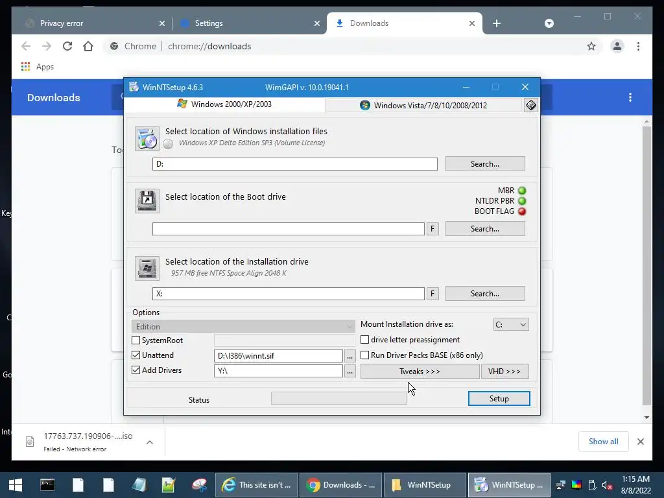Image resolution: width=664 pixels, height=498 pixels.
Task: Open the Chrome profile icon
Action: pos(617,46)
